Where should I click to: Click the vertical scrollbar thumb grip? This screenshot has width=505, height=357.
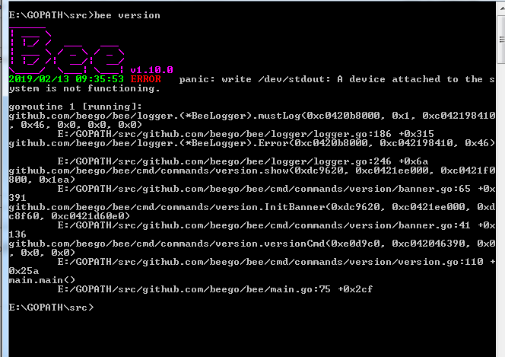pyautogui.click(x=502, y=40)
